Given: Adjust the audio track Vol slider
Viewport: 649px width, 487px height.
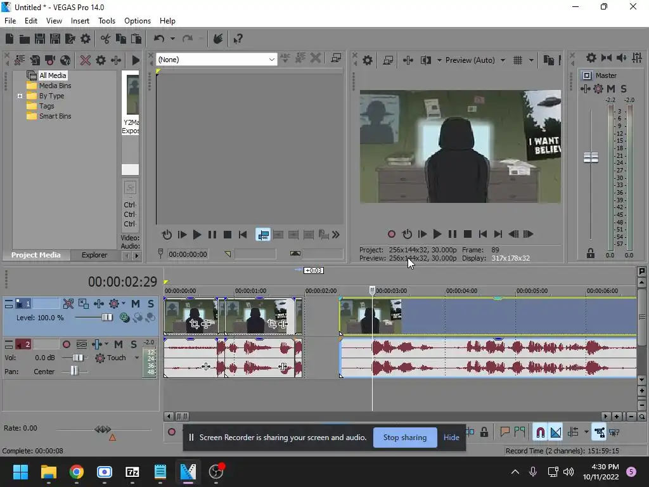Looking at the screenshot, I should (78, 358).
